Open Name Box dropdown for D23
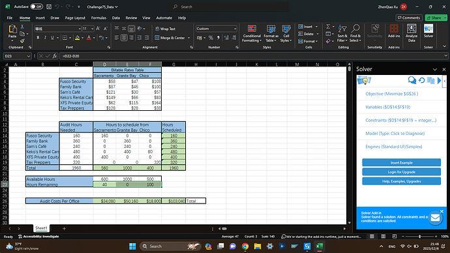 (x=28, y=56)
